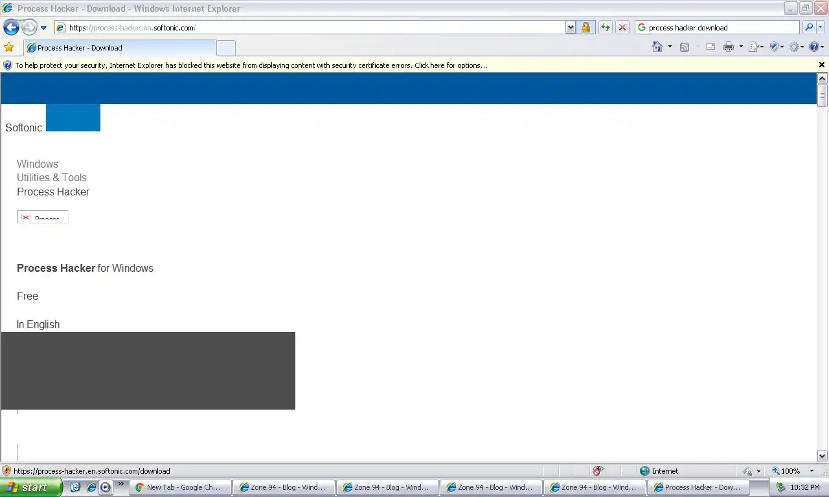829x497 pixels.
Task: Go to the Home page icon
Action: pos(657,47)
